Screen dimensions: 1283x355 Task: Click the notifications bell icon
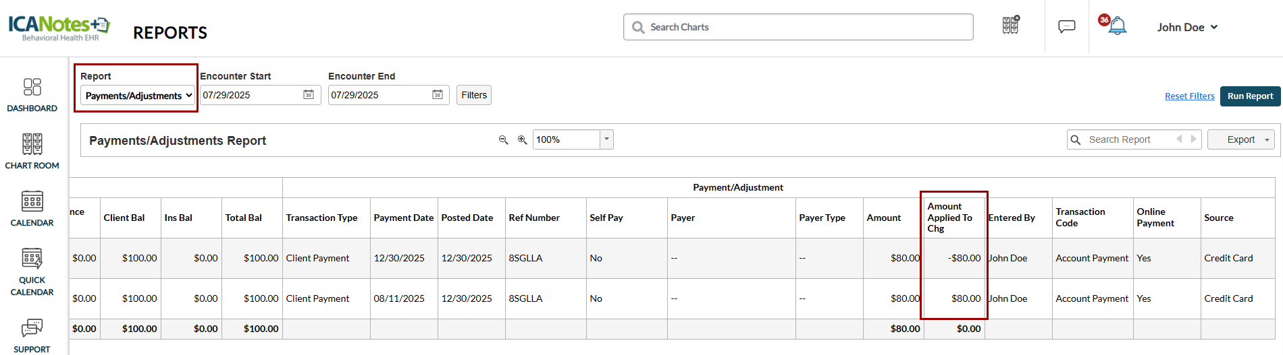point(1118,26)
